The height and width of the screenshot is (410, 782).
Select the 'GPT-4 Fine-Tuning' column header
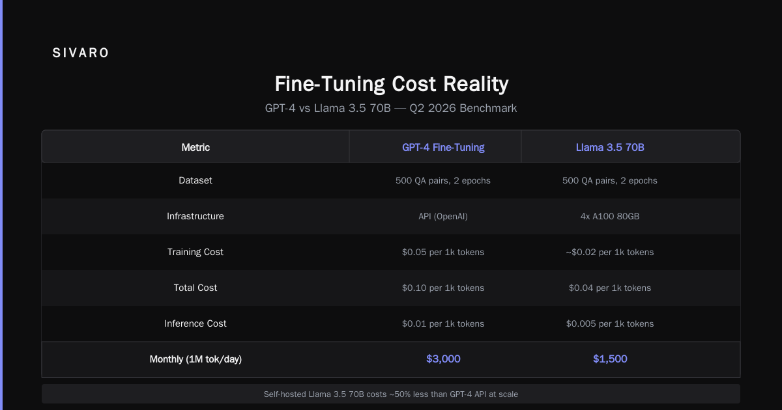tap(443, 147)
